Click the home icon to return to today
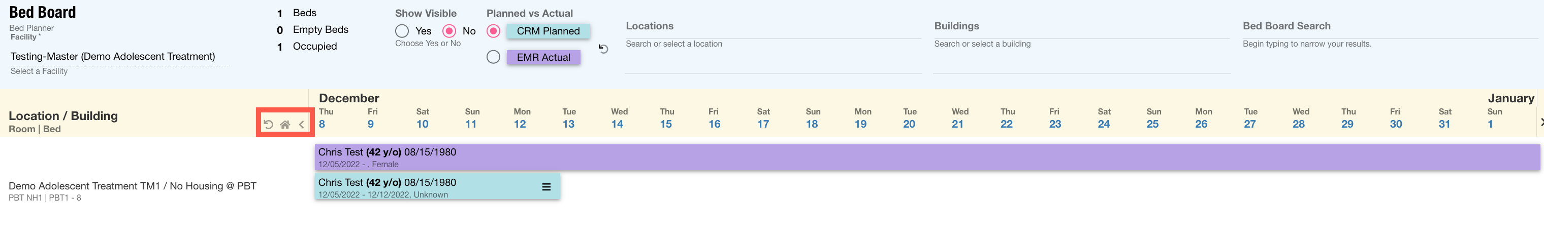Viewport: 1544px width, 235px height. pos(285,125)
